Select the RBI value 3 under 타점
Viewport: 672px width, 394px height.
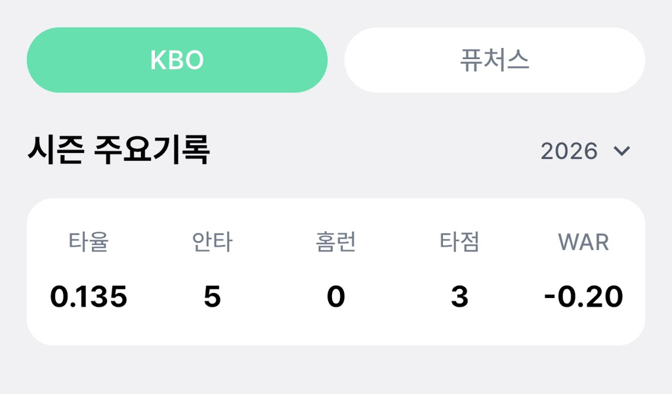pos(459,297)
